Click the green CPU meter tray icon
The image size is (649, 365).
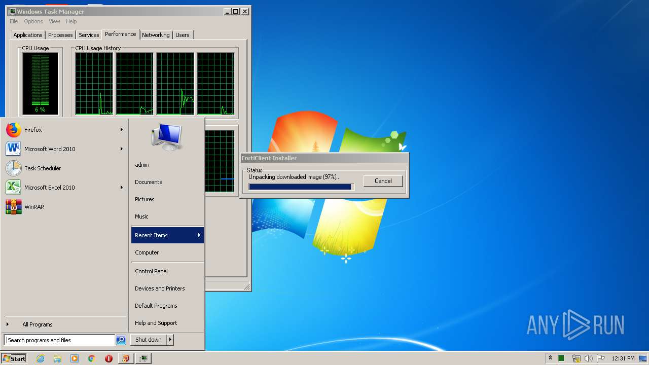561,358
